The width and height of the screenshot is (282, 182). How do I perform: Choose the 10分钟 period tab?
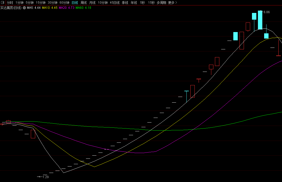click(x=103, y=3)
